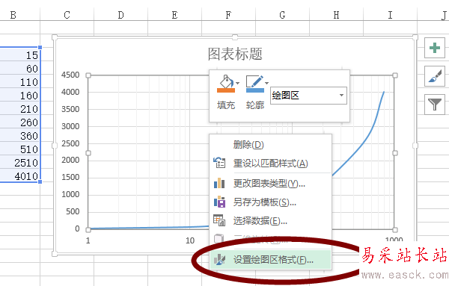The width and height of the screenshot is (449, 286).
Task: Click the 1 horizontal axis label
Action: click(x=88, y=240)
